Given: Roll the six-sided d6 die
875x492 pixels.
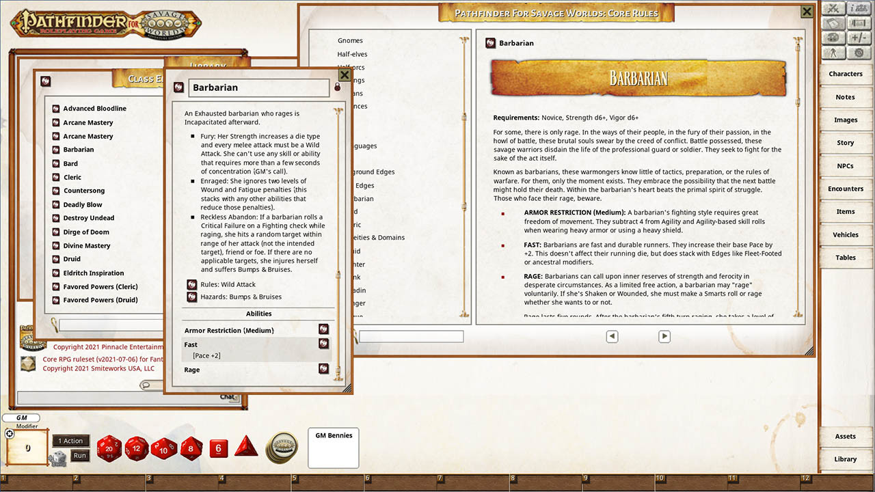Looking at the screenshot, I should [218, 448].
